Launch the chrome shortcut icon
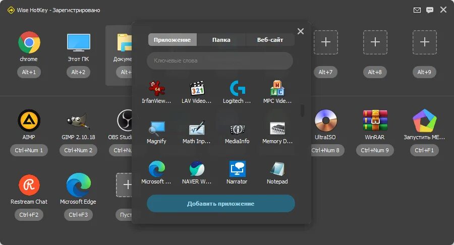Image resolution: width=454 pixels, height=245 pixels. [29, 42]
